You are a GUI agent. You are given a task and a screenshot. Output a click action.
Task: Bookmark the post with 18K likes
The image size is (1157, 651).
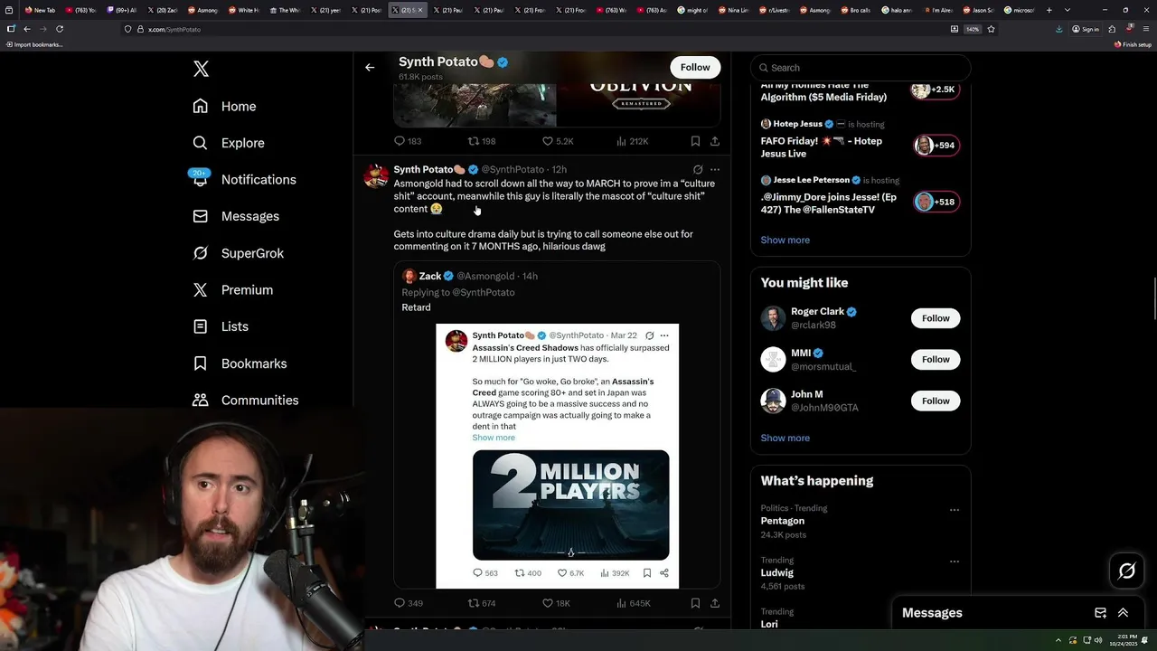click(x=695, y=603)
